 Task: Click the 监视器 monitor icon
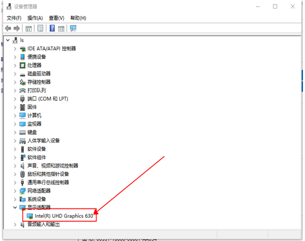pyautogui.click(x=23, y=124)
